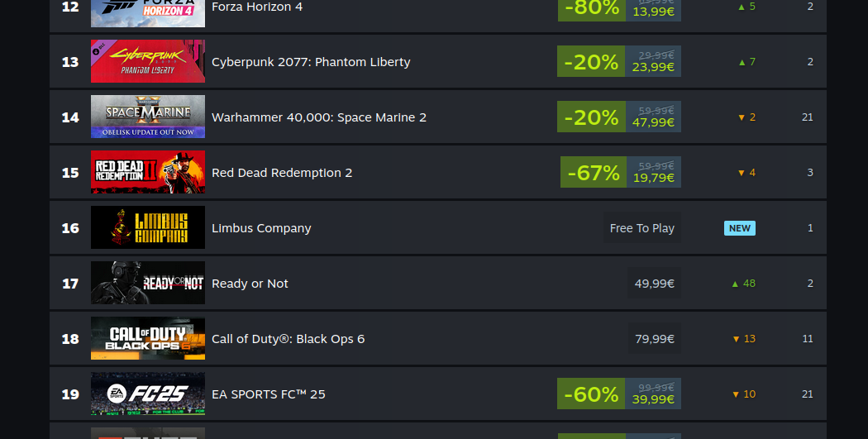Screen dimensions: 868x439
Task: Open the Cyberpunk 2077: Phantom Liberty thumbnail
Action: click(148, 62)
